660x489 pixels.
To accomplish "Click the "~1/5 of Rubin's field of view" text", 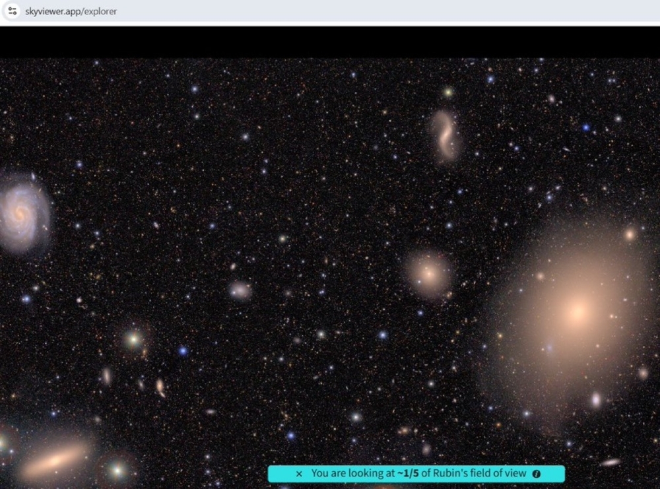I will (x=418, y=474).
